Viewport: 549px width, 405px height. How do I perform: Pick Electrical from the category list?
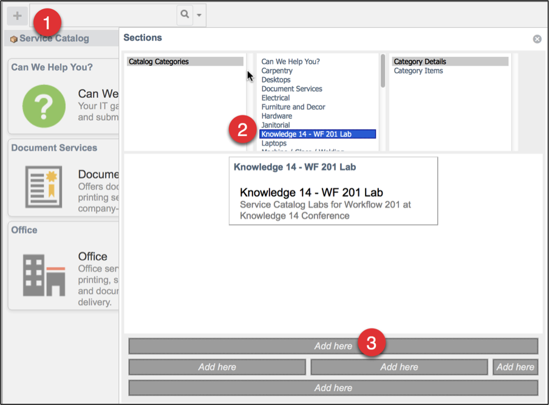click(x=276, y=98)
